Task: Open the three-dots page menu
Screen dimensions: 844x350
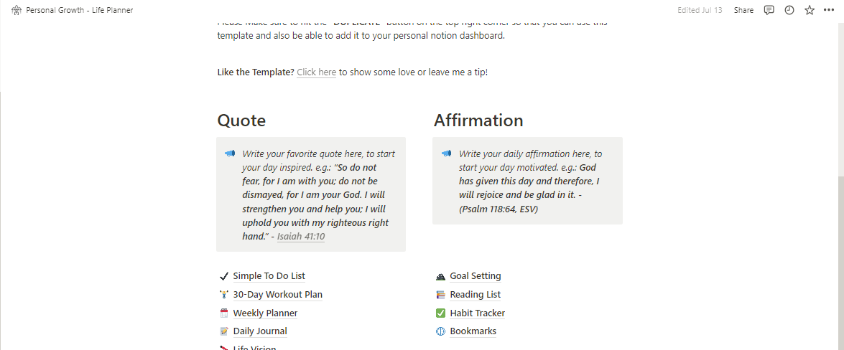Action: click(828, 10)
